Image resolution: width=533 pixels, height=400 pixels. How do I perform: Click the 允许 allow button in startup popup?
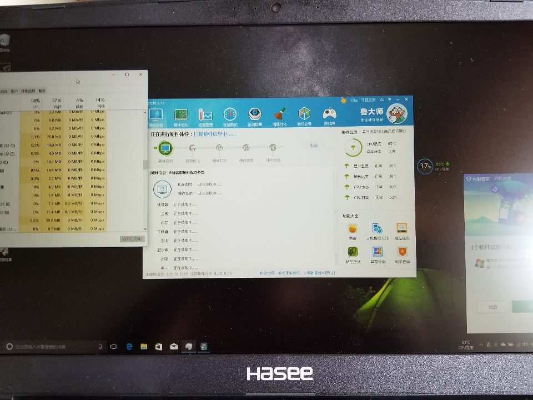(493, 307)
